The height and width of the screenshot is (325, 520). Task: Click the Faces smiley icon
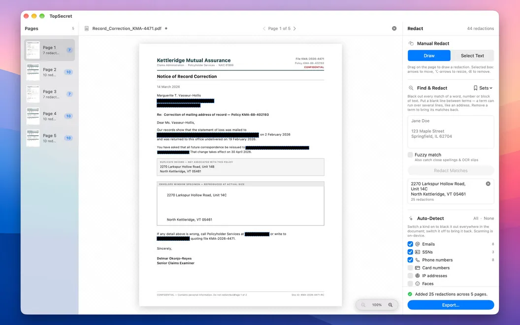[418, 284]
